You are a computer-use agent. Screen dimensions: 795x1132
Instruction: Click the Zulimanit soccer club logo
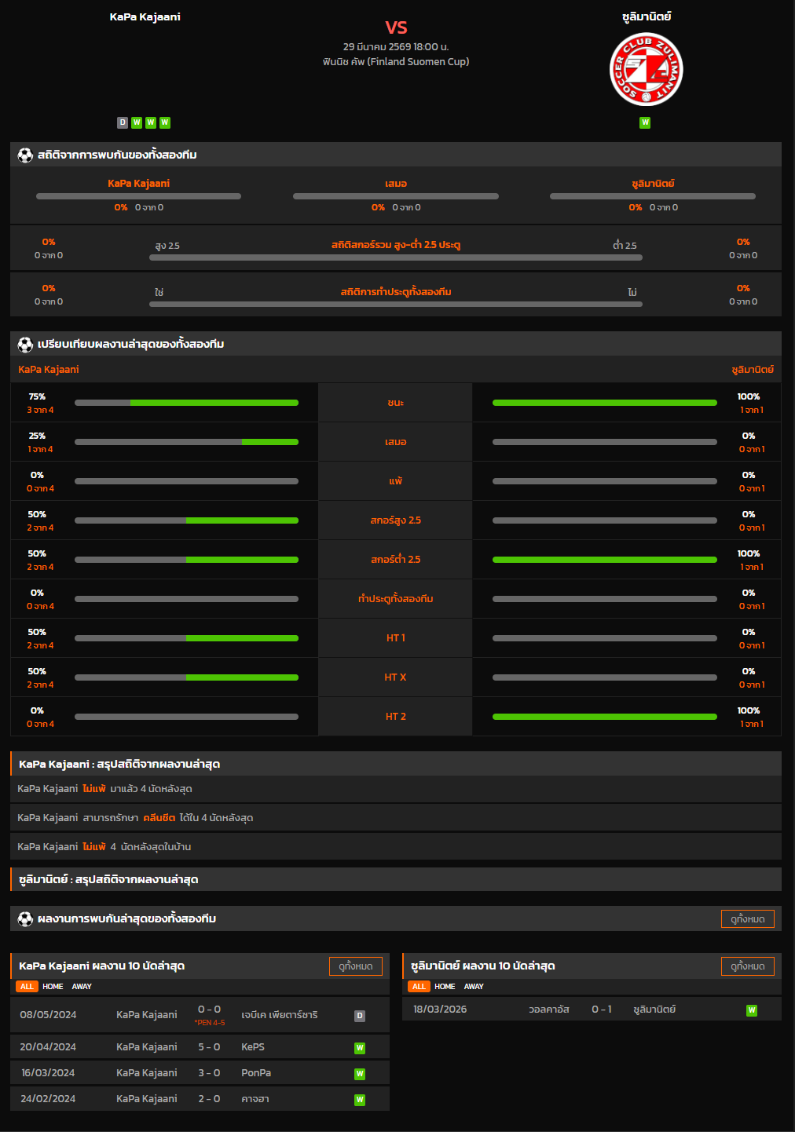pyautogui.click(x=646, y=69)
